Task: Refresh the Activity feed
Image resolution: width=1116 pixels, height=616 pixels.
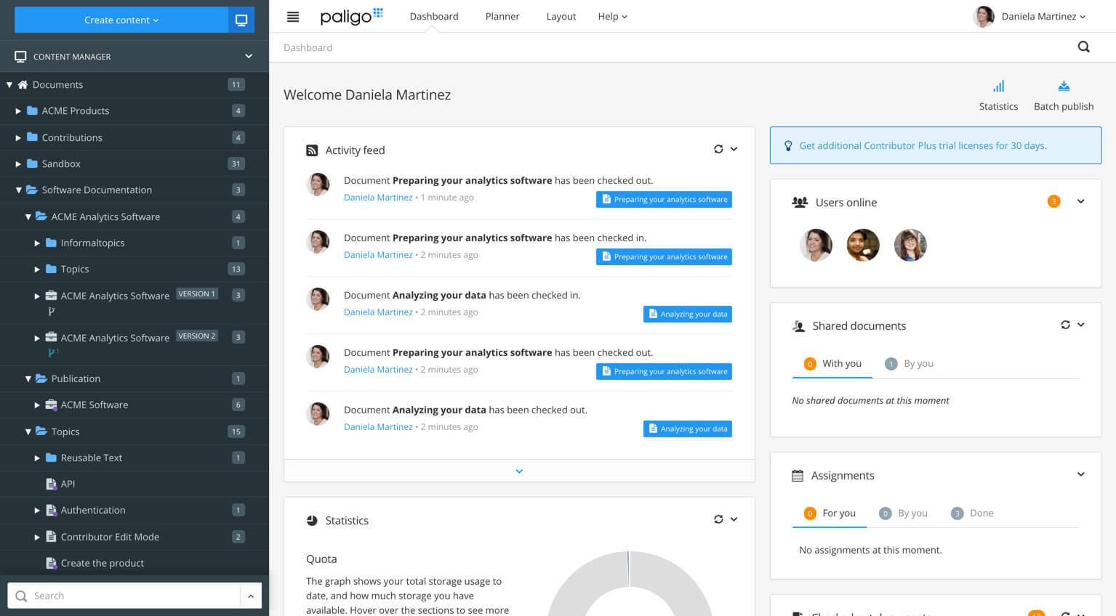Action: [x=718, y=148]
